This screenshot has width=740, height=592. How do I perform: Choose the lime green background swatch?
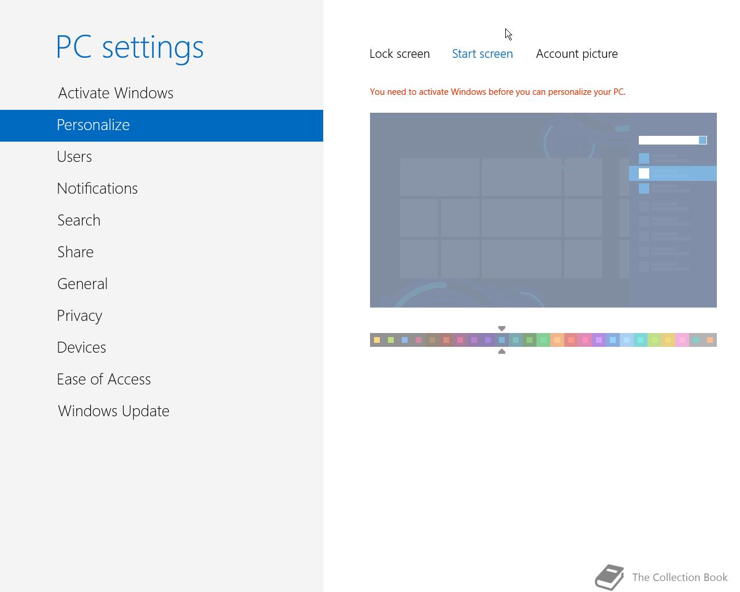(654, 340)
